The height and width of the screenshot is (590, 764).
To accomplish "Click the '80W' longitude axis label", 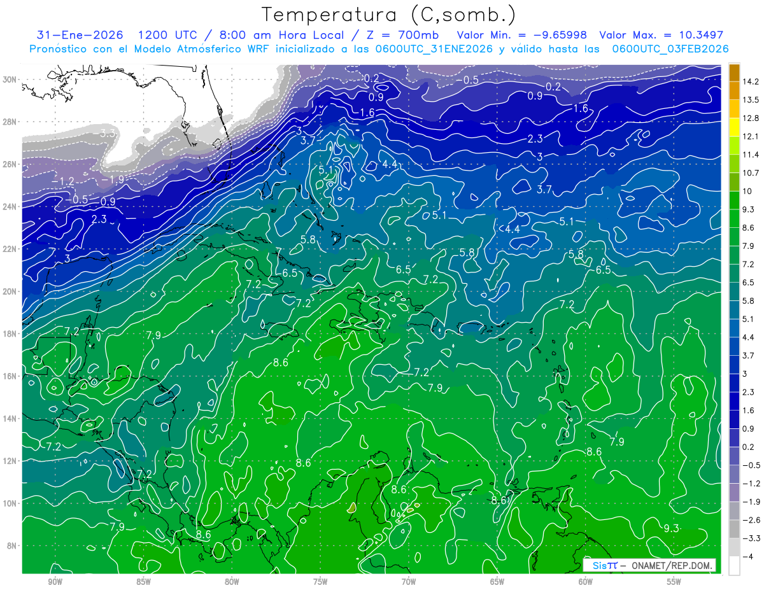I will [x=232, y=581].
